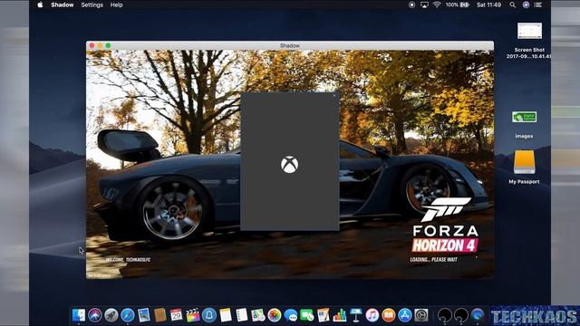
Task: Open the Apple menu
Action: coord(40,5)
